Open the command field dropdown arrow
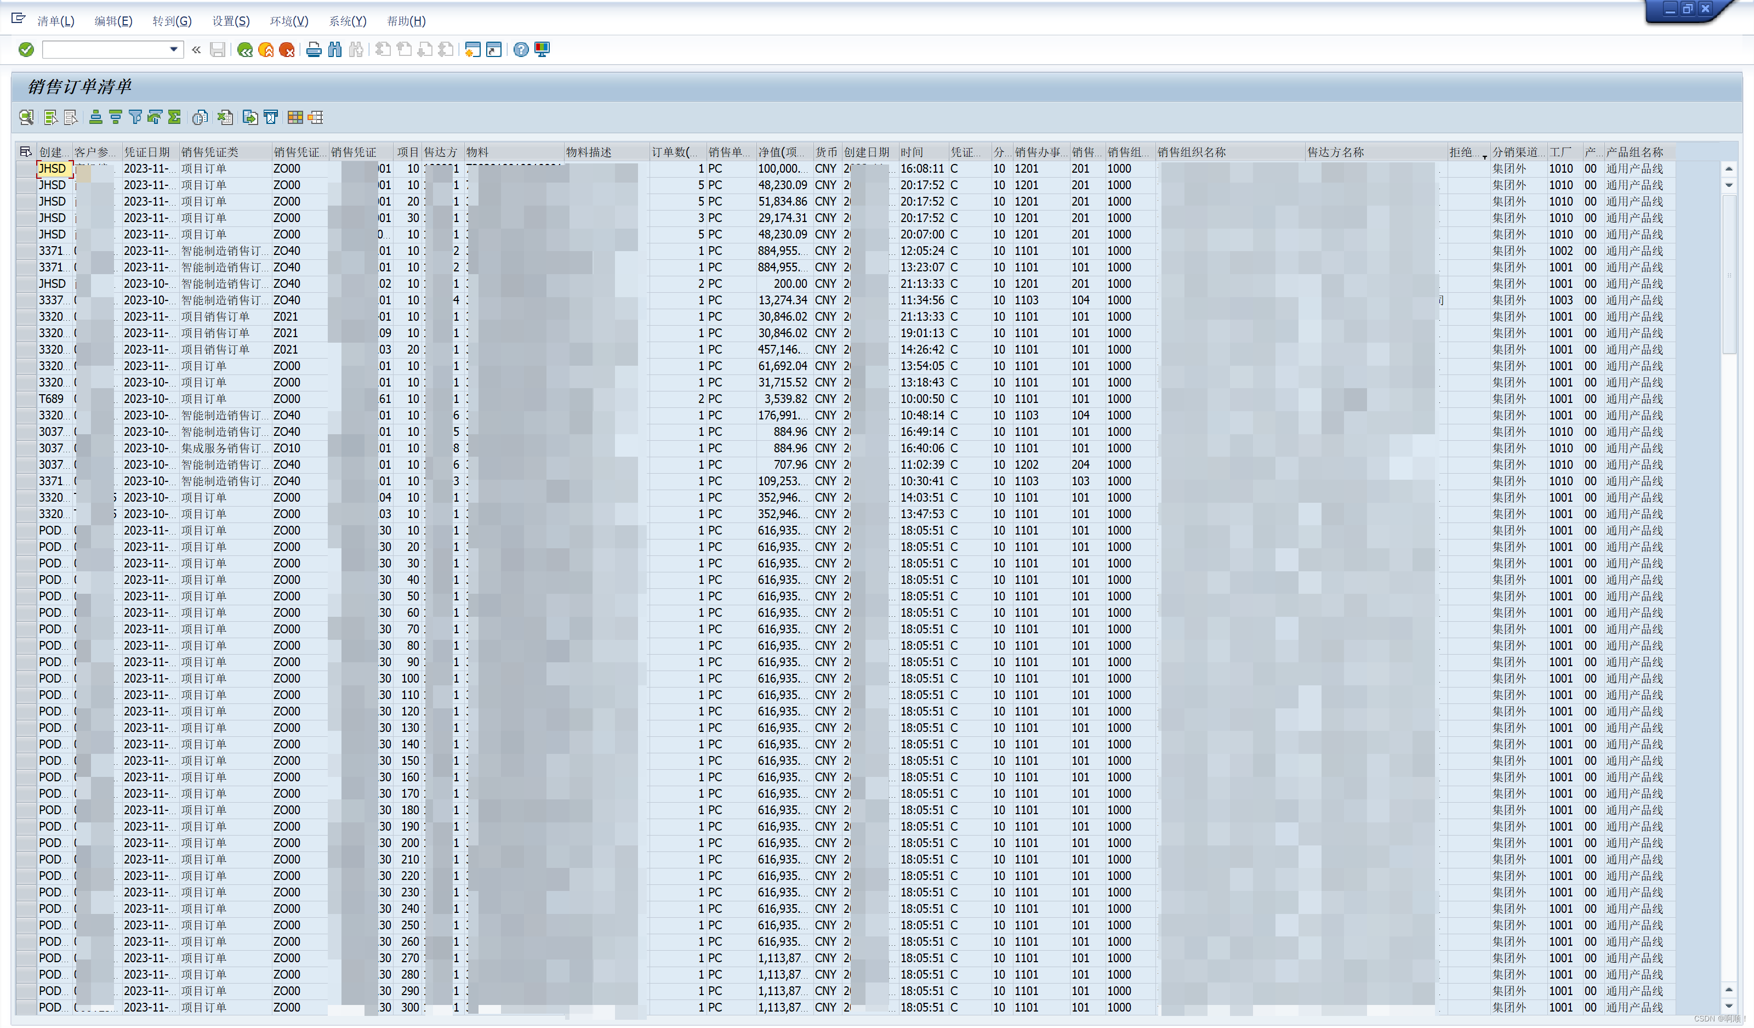 (173, 49)
